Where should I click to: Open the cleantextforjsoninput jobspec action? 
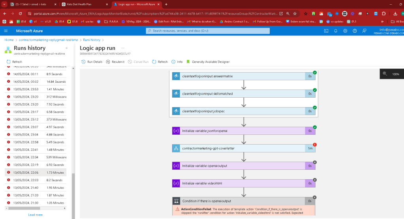(x=244, y=111)
